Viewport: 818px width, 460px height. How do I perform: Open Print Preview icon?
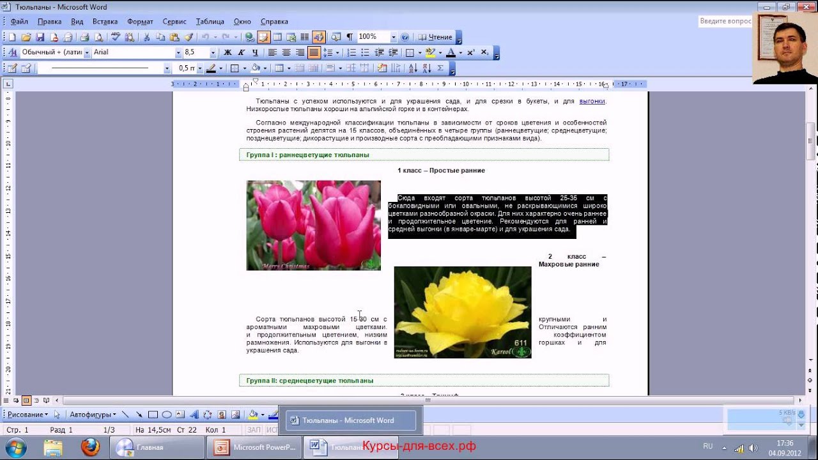tap(98, 37)
